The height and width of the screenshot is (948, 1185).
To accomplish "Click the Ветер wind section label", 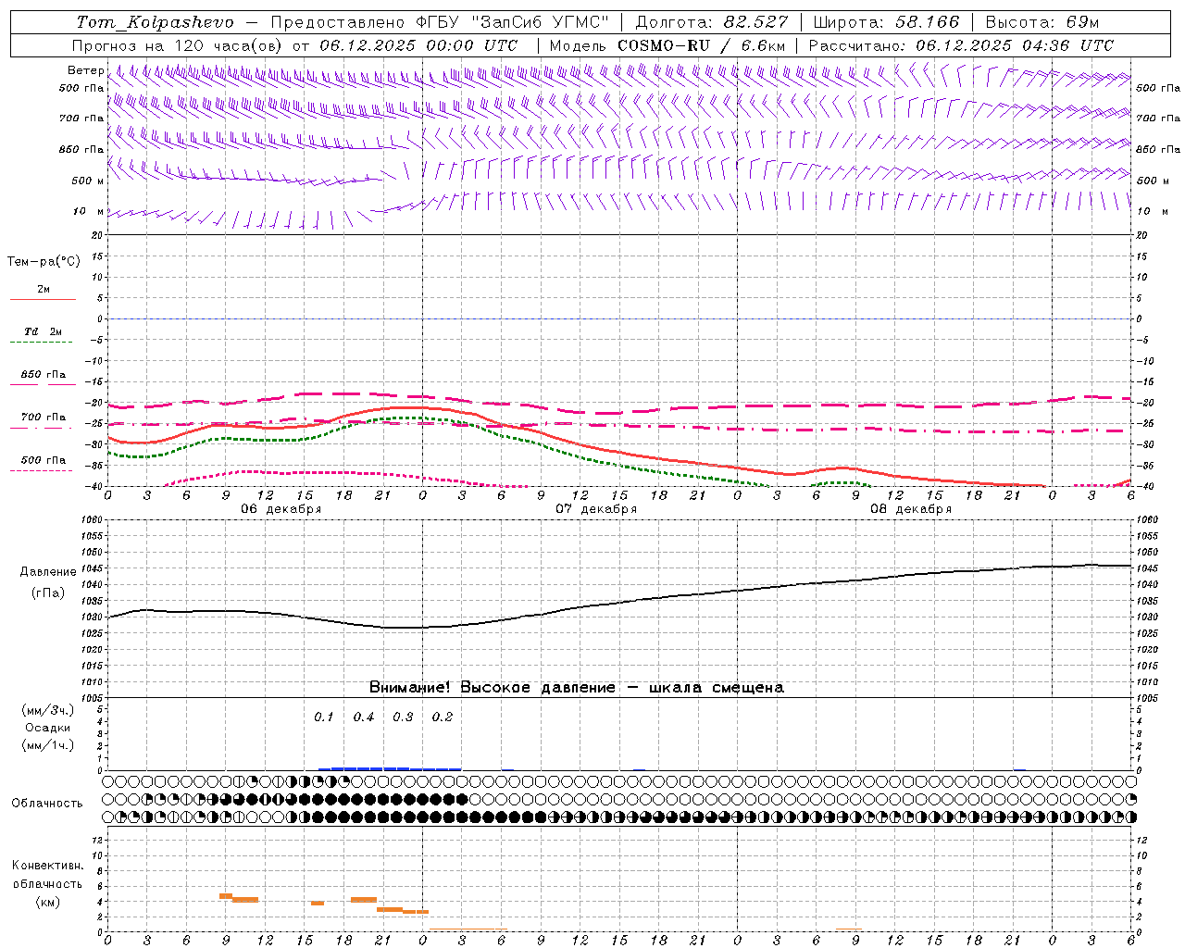I will click(85, 70).
